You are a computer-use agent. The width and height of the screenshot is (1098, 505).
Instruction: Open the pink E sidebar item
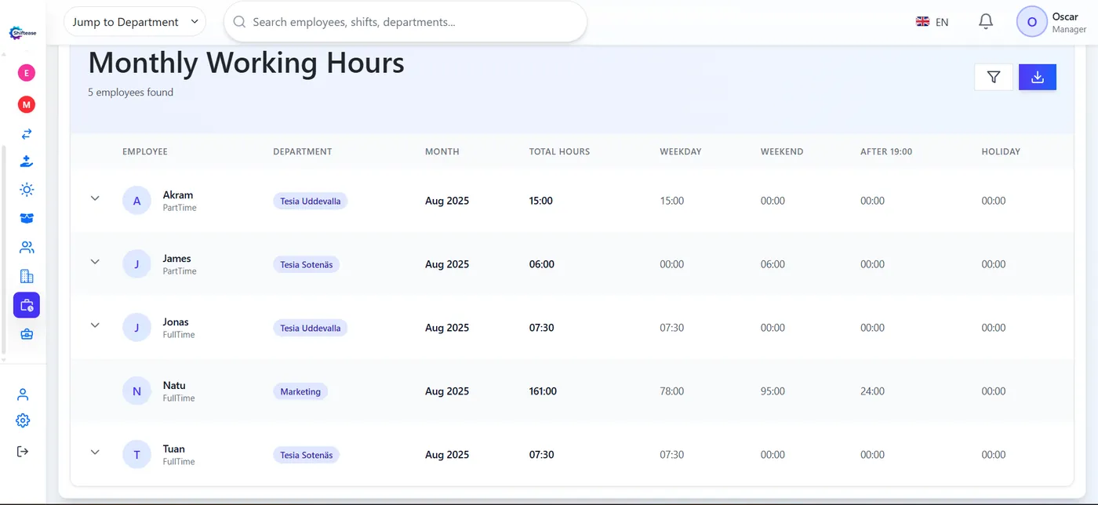click(27, 73)
